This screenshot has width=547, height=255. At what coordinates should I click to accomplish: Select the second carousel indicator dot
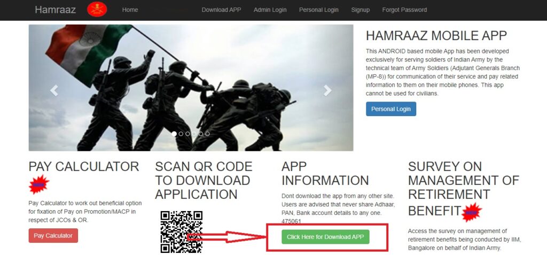click(x=181, y=134)
